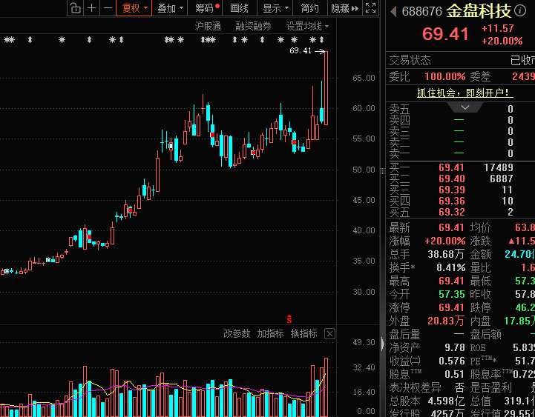Click 换指标 to change indicator
The width and height of the screenshot is (535, 417).
click(x=303, y=333)
